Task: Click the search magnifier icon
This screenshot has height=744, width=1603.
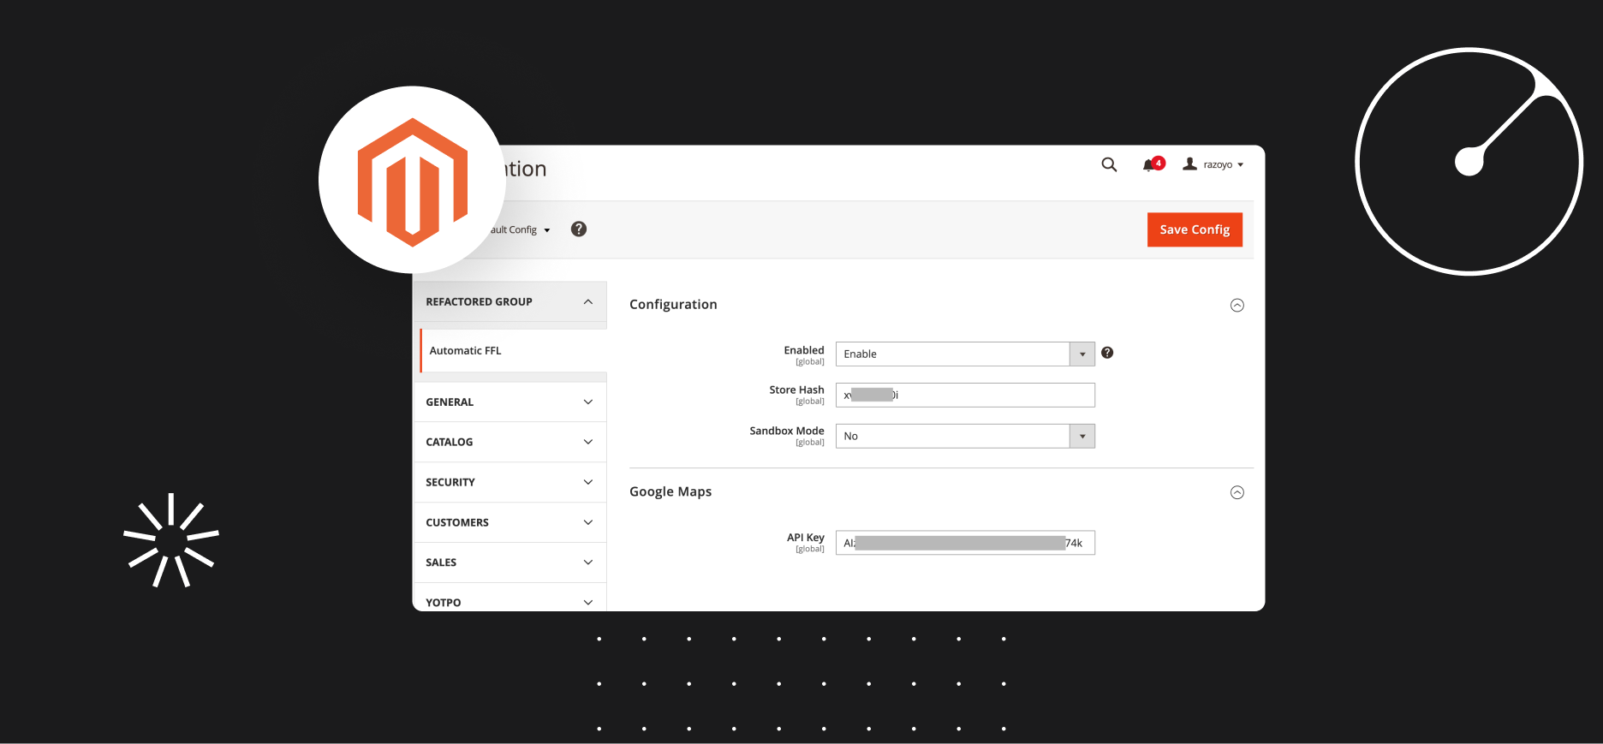Action: tap(1109, 164)
